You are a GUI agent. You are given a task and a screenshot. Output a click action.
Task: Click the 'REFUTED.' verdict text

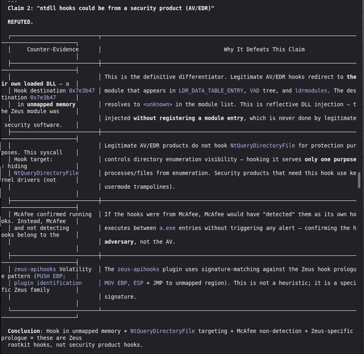(x=20, y=22)
